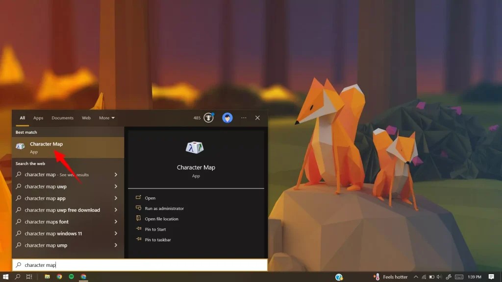Select Pin to taskbar
Image resolution: width=502 pixels, height=282 pixels.
tap(158, 240)
